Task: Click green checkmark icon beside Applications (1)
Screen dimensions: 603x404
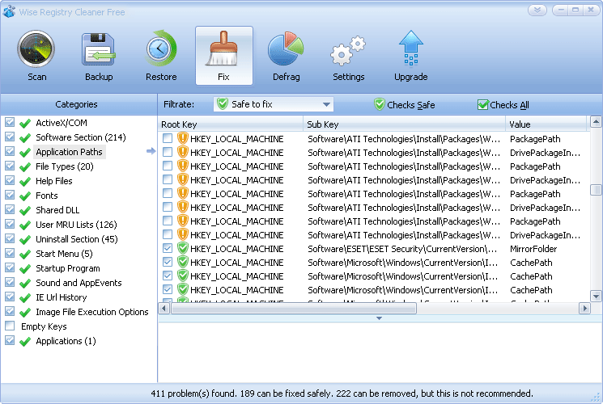Action: coord(25,342)
